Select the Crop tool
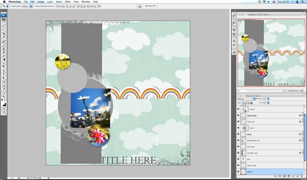307x180 pixels. click(4, 34)
